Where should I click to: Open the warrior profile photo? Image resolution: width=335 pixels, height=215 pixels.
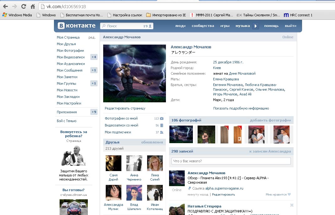click(x=134, y=73)
